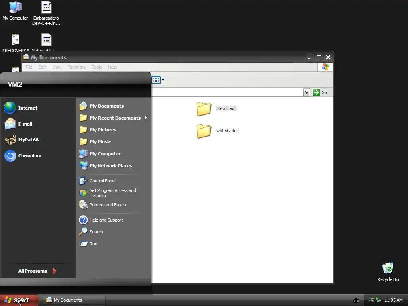Open the View menu in My Documents

click(x=57, y=67)
